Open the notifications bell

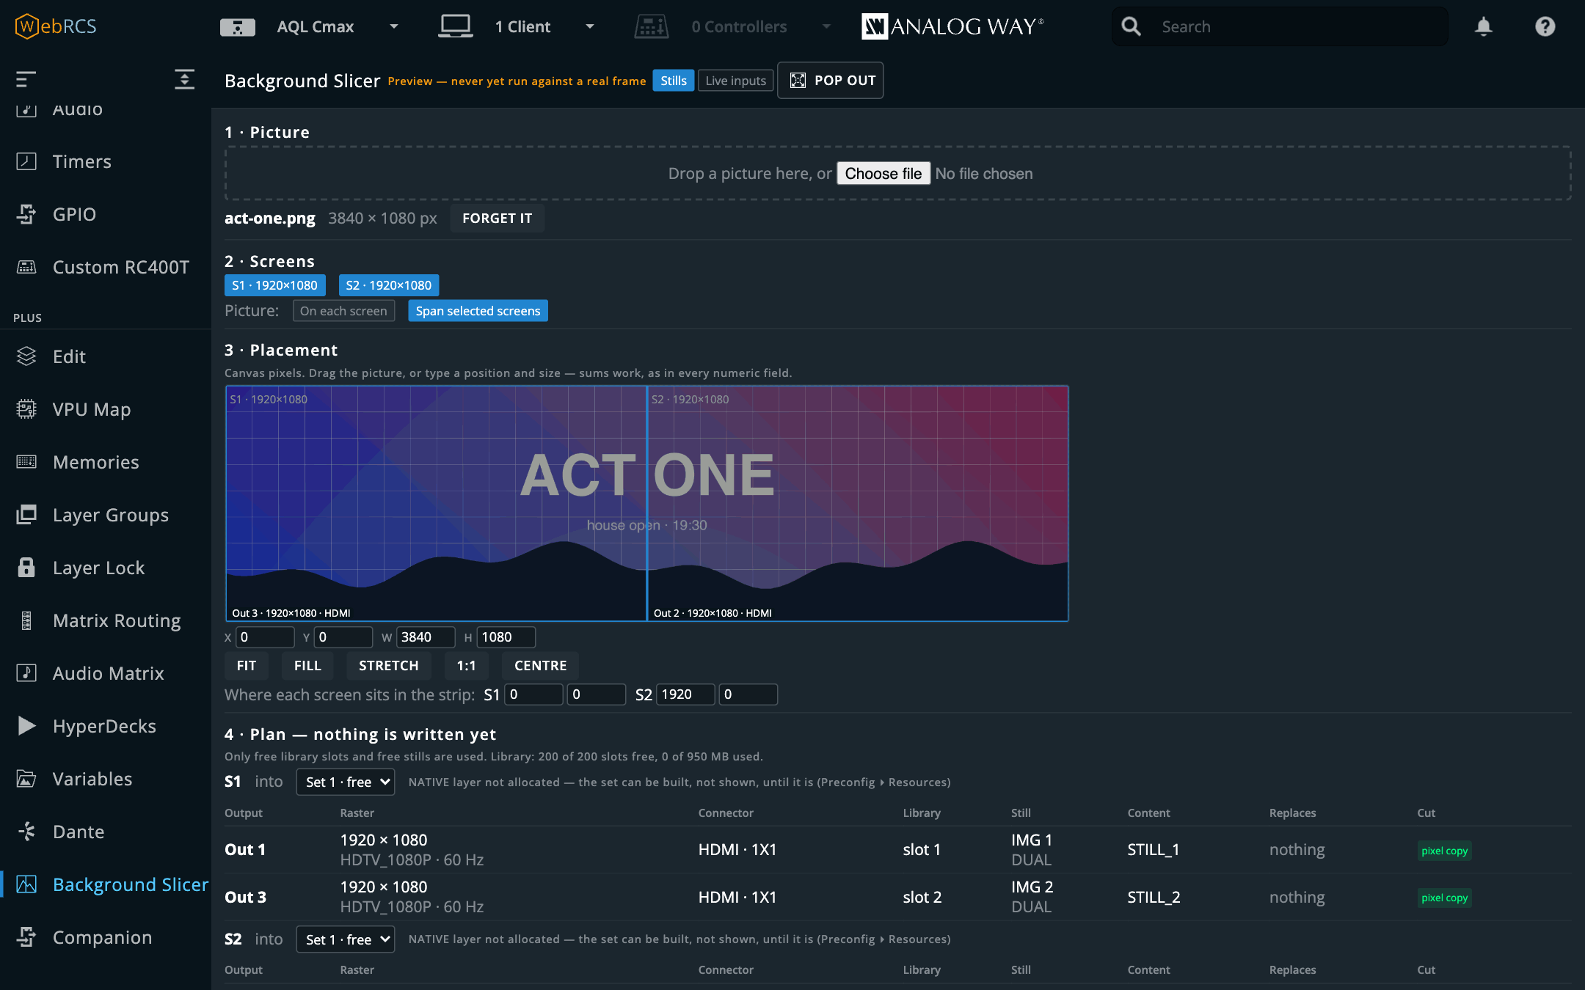[x=1483, y=27]
